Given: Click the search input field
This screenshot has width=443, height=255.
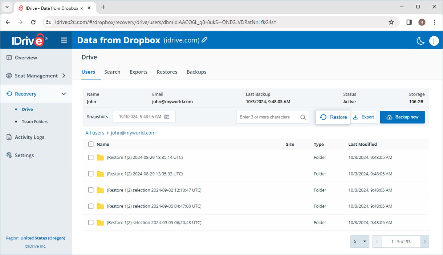Looking at the screenshot, I should 272,117.
